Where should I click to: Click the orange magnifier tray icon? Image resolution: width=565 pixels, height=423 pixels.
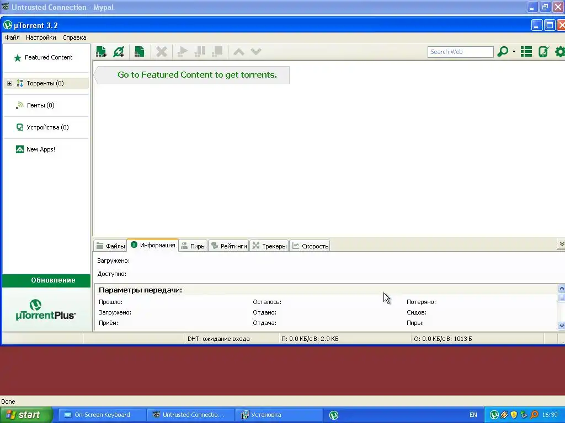click(534, 415)
